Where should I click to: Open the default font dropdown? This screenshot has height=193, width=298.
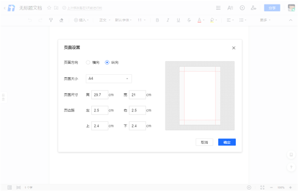click(x=123, y=20)
